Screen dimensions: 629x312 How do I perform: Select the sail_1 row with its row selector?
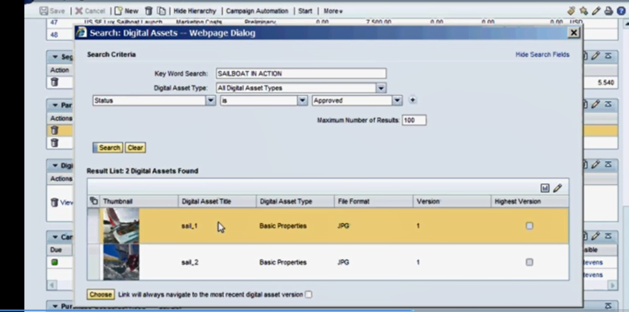click(93, 226)
